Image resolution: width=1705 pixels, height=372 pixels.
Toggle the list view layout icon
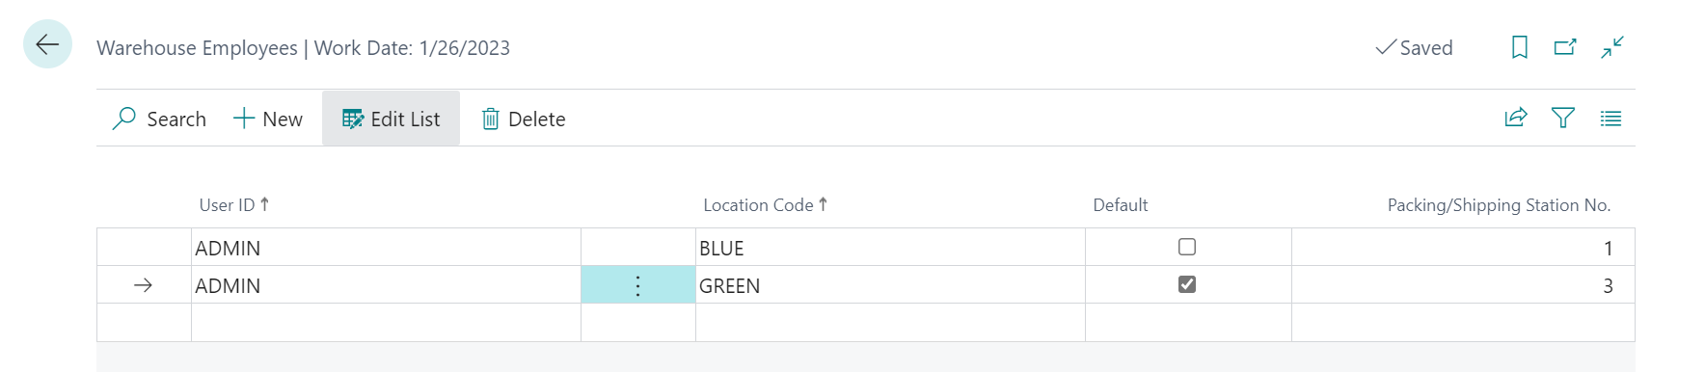click(1610, 119)
